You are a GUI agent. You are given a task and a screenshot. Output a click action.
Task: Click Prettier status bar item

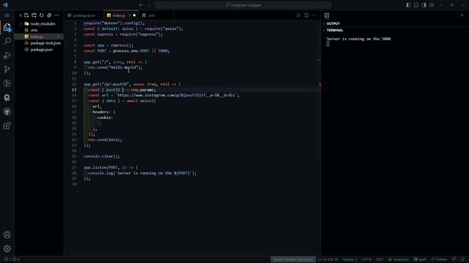439,259
